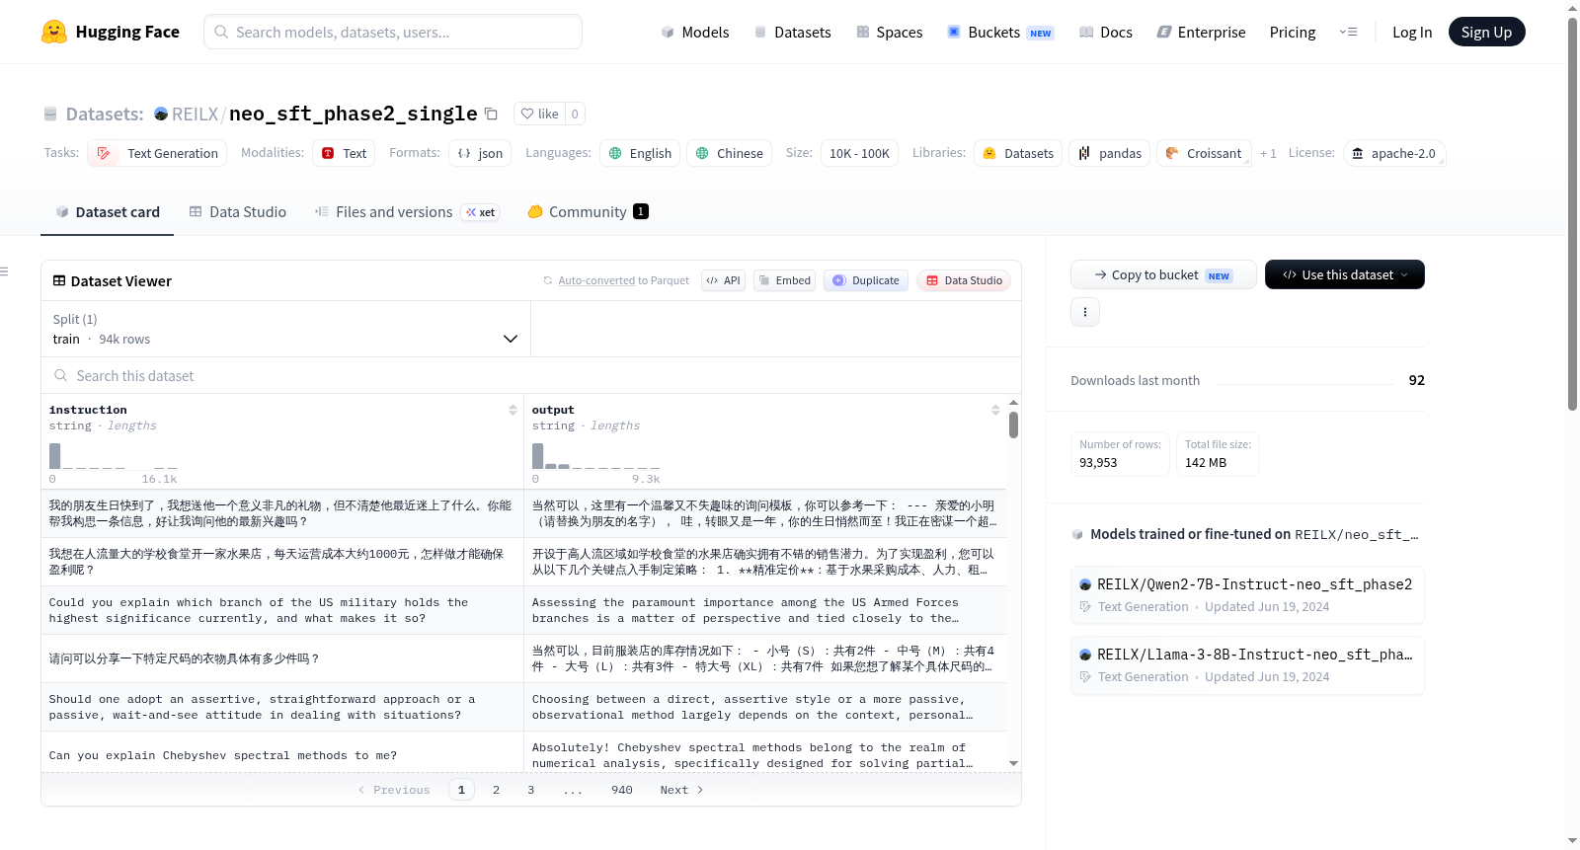Viewport: 1580px width, 850px height.
Task: Click Log In
Action: coord(1411,32)
